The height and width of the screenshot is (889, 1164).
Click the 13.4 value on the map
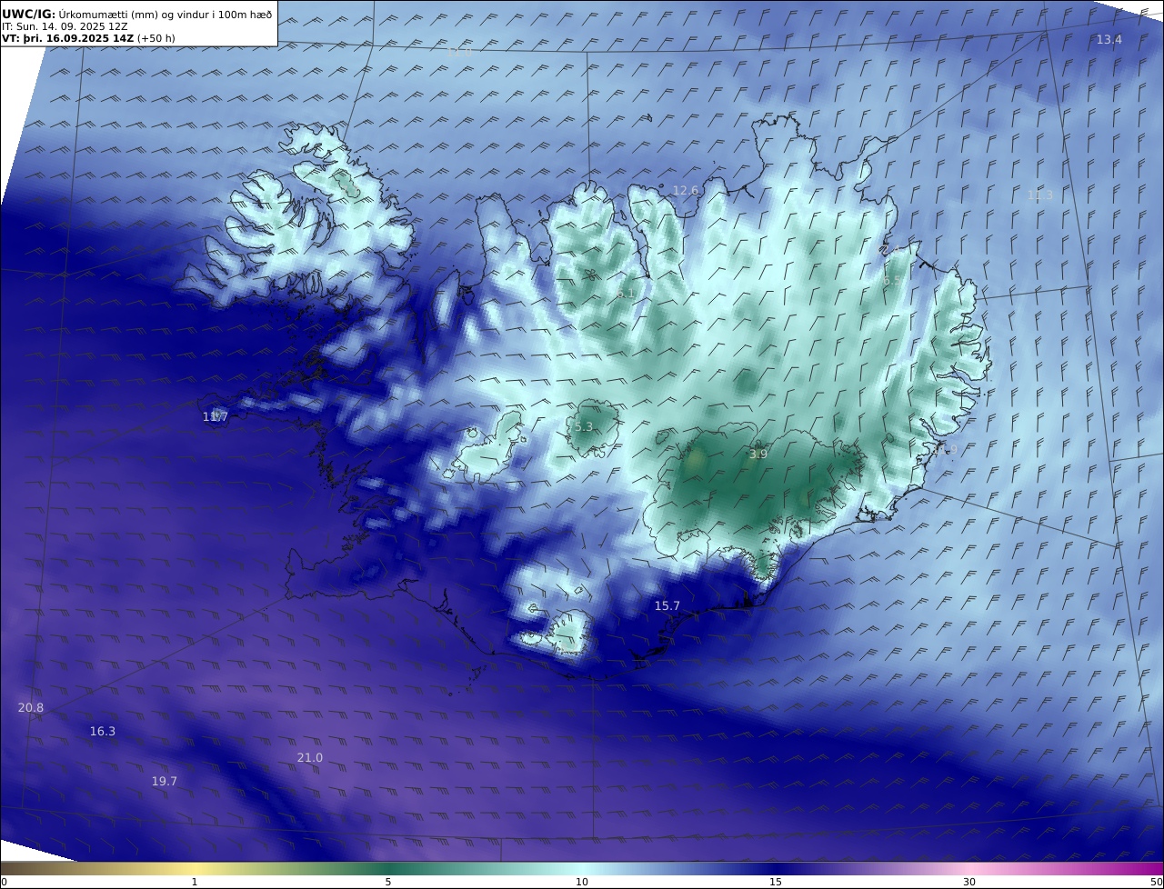click(x=1109, y=39)
